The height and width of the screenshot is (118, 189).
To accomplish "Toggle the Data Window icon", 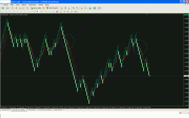I will [x=16, y=8].
